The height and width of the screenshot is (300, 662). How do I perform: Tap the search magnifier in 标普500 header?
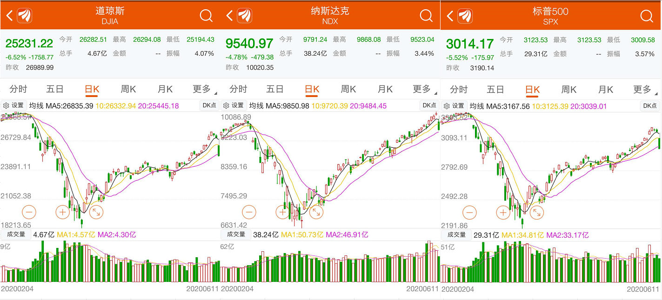pos(647,16)
